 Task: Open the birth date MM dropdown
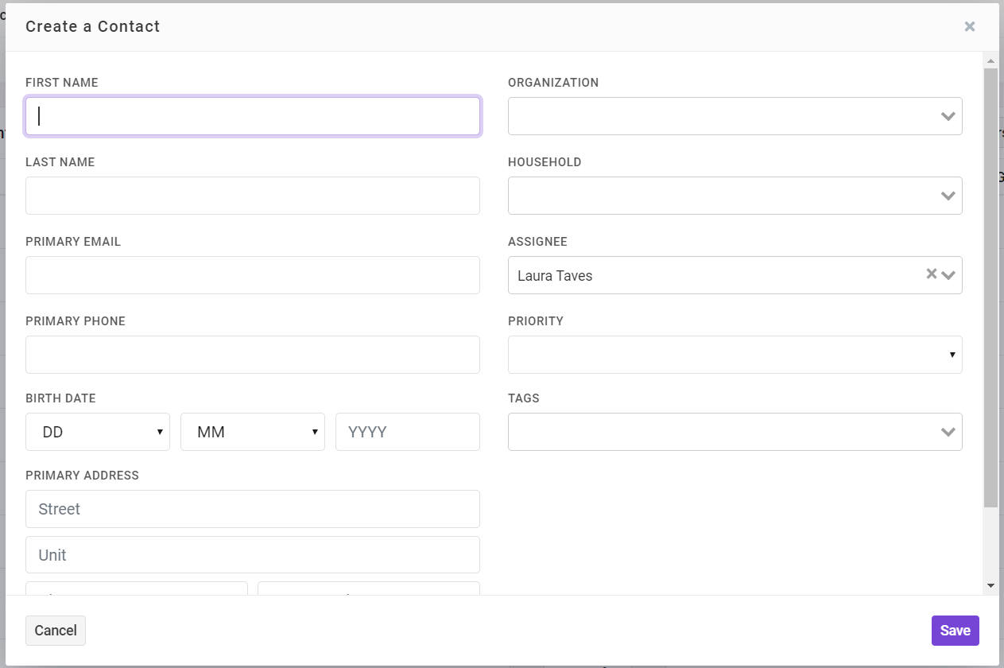(x=253, y=432)
